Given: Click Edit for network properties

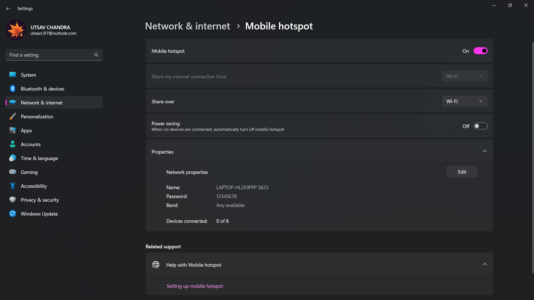Looking at the screenshot, I should point(462,172).
